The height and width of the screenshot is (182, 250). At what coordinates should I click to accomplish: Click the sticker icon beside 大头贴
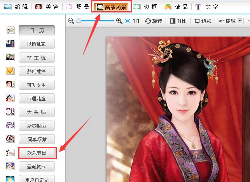(10, 112)
